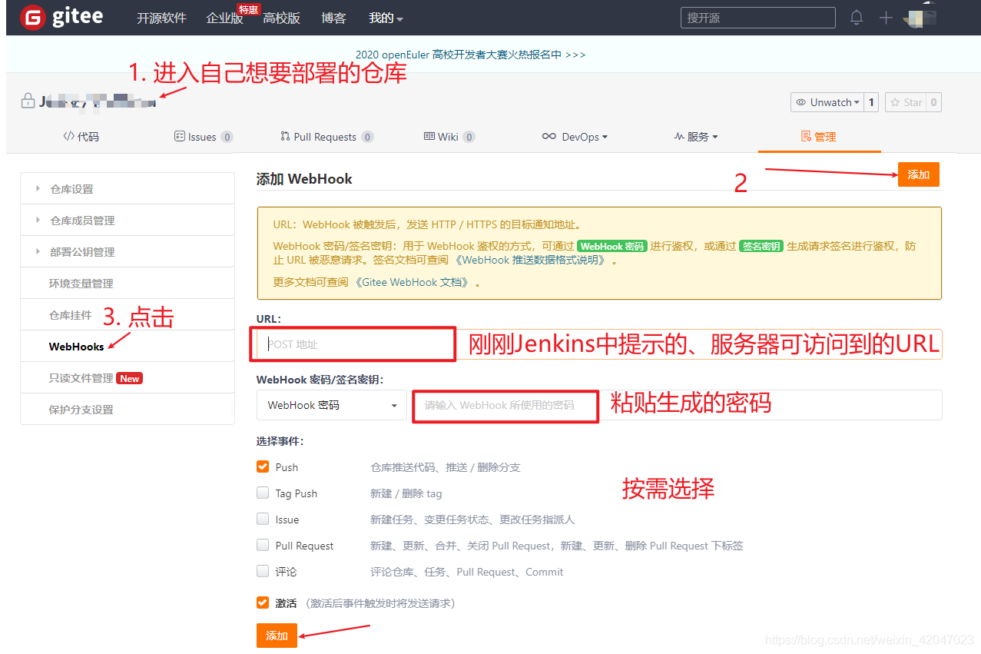Open 《Gitee WebHook 文档》 link
The image size is (981, 654).
(x=412, y=282)
